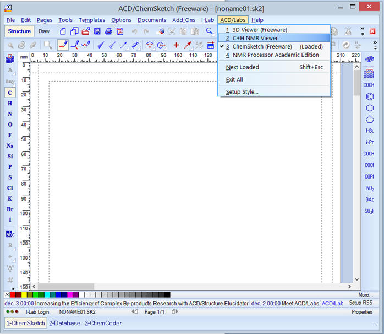
Task: Select Chlorine atom Cl
Action: (x=10, y=188)
